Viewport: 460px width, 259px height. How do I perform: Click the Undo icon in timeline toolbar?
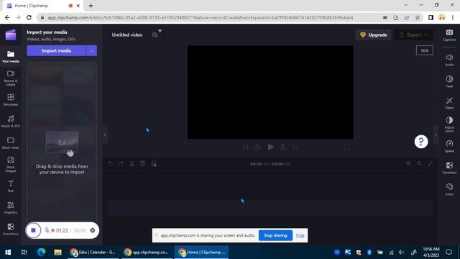coord(110,164)
